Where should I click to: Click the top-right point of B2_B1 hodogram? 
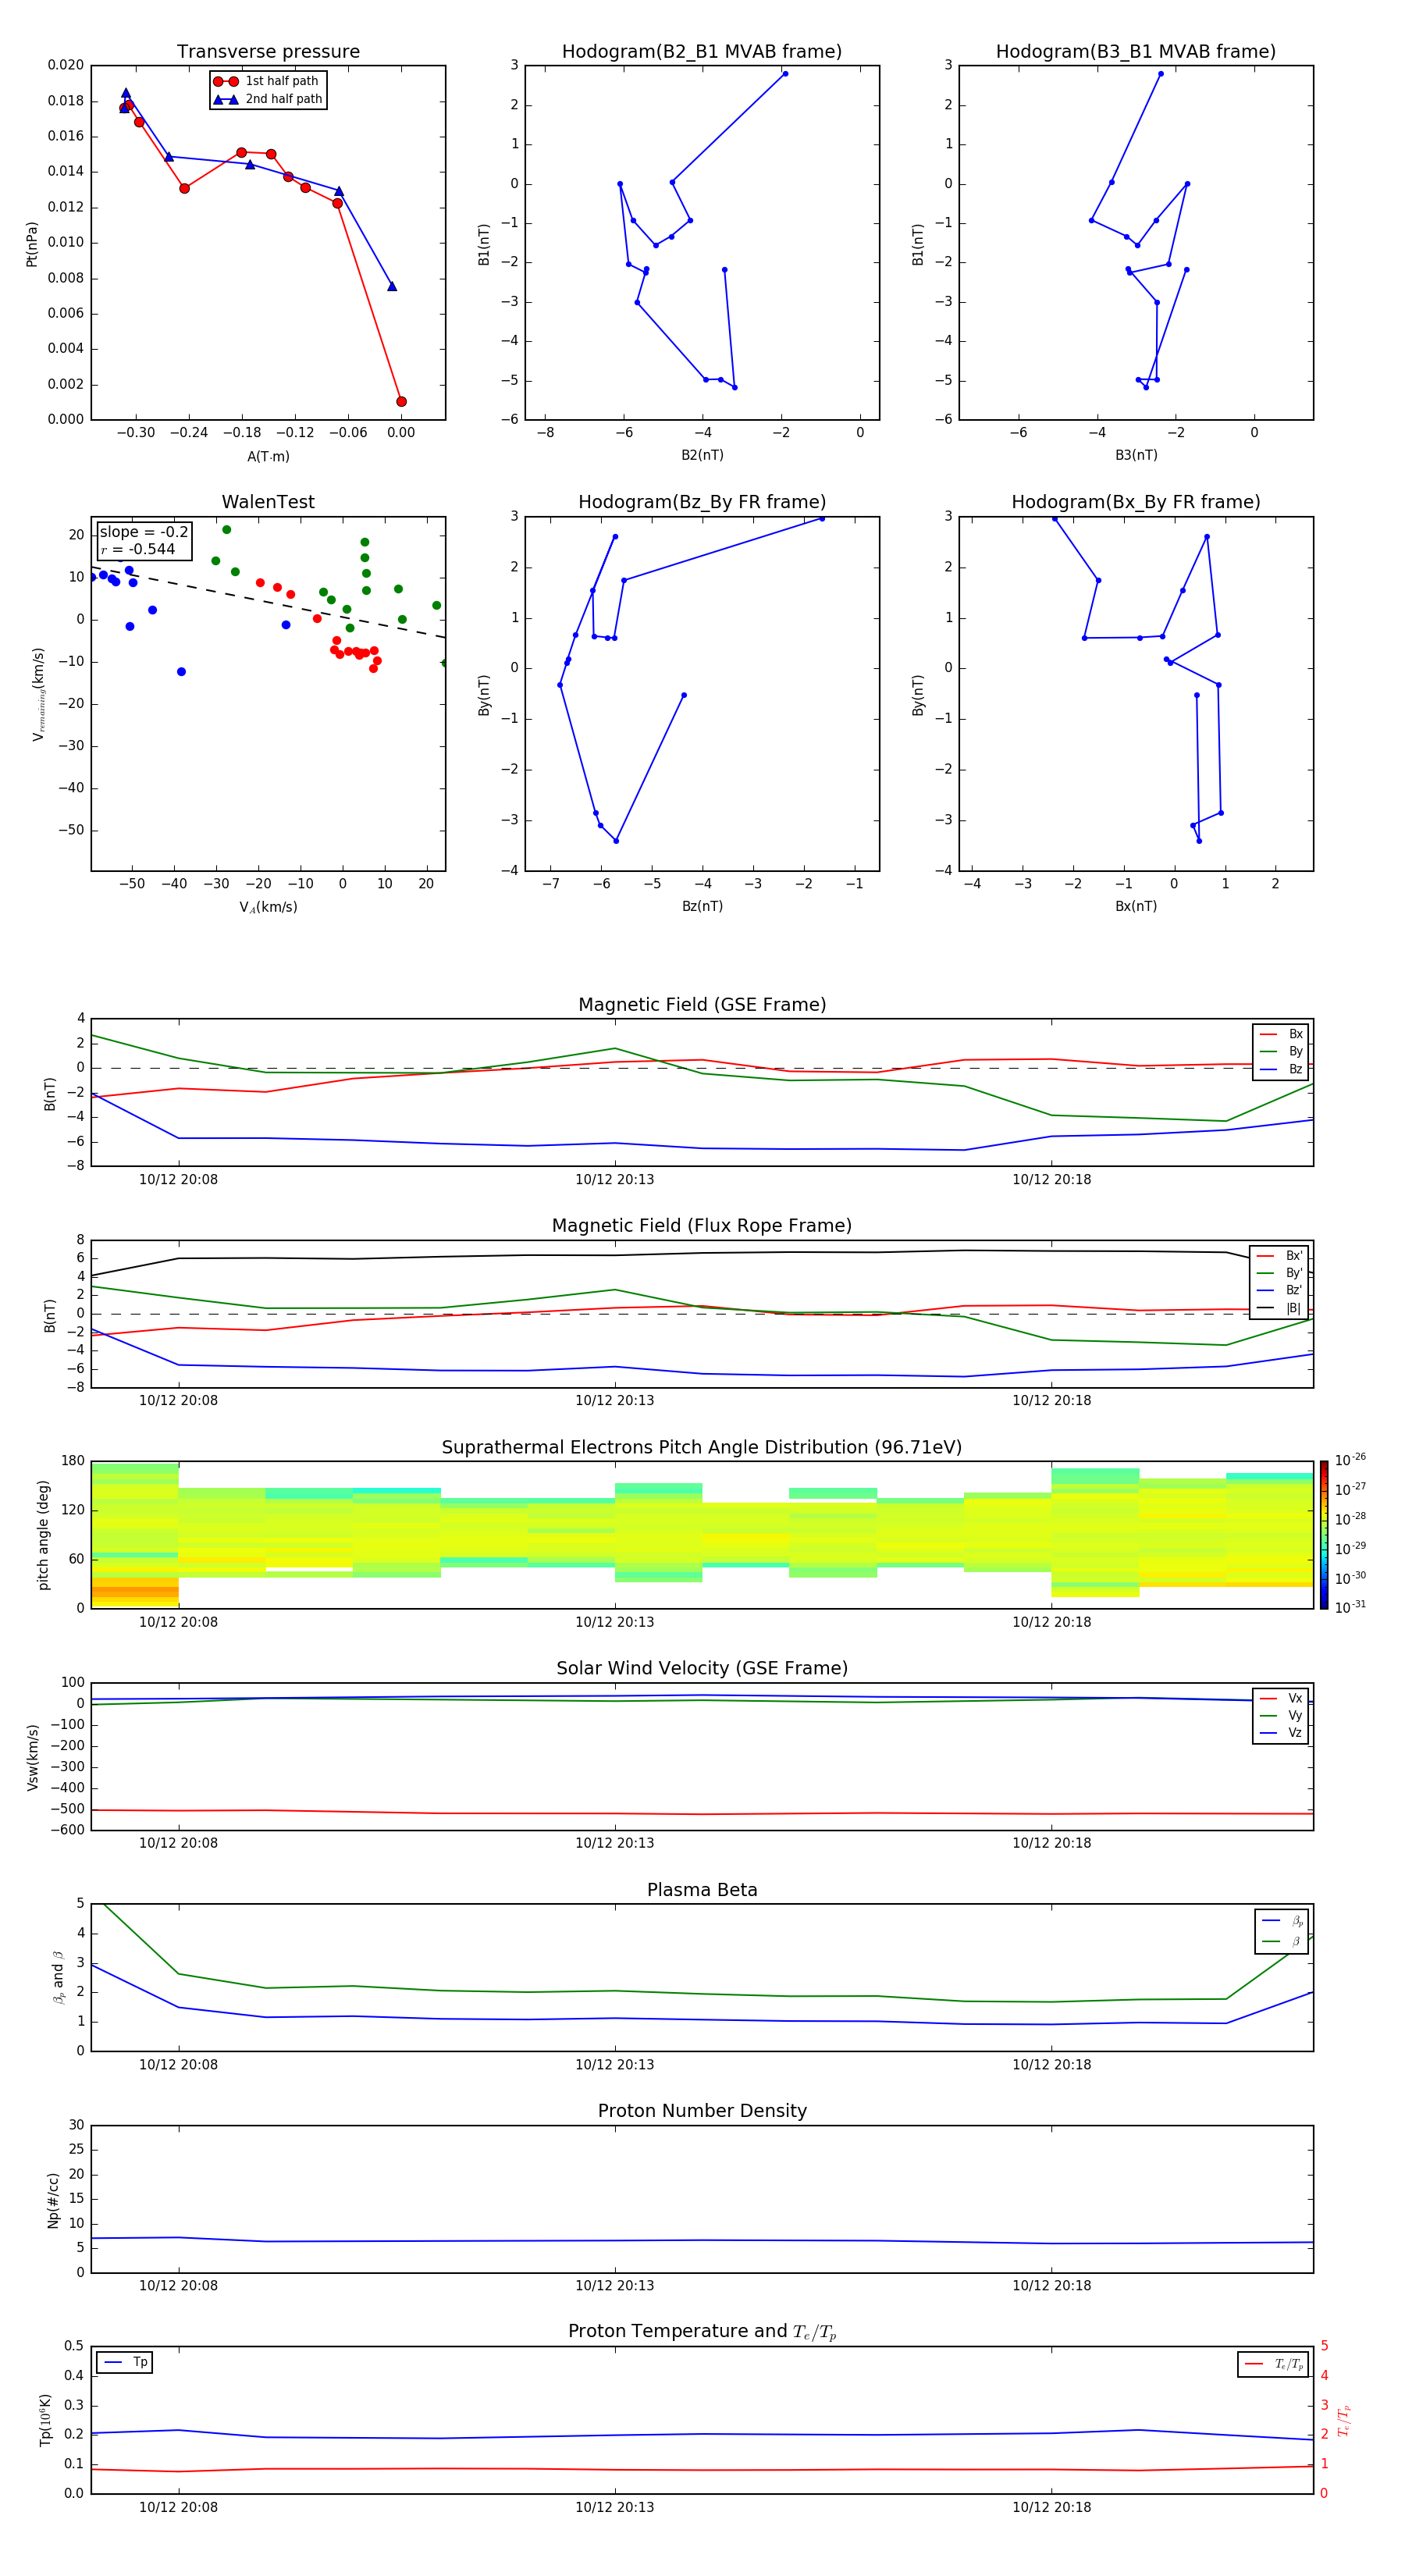[x=785, y=74]
